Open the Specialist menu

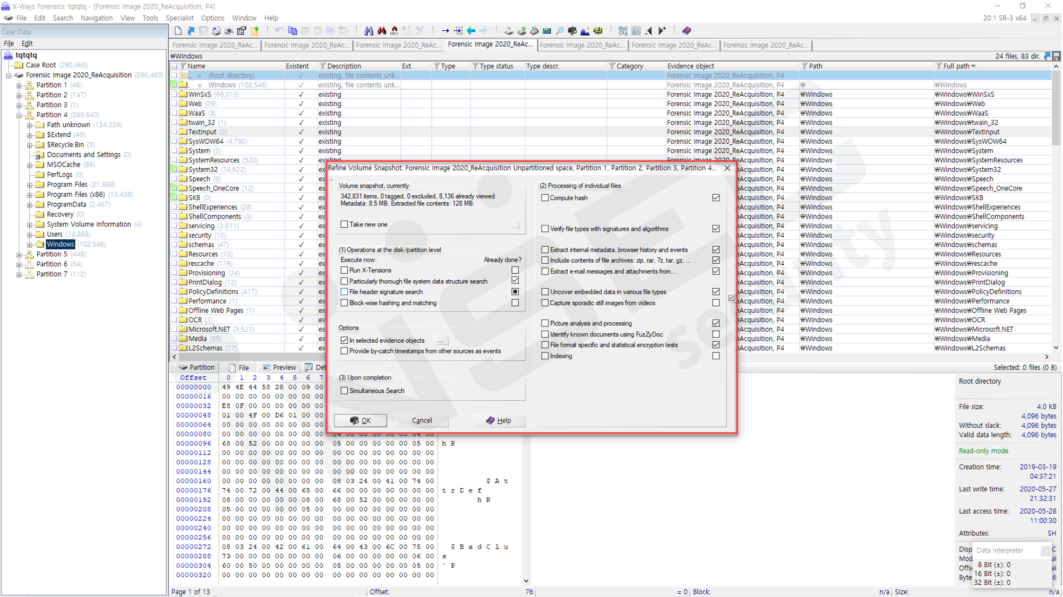(x=179, y=18)
